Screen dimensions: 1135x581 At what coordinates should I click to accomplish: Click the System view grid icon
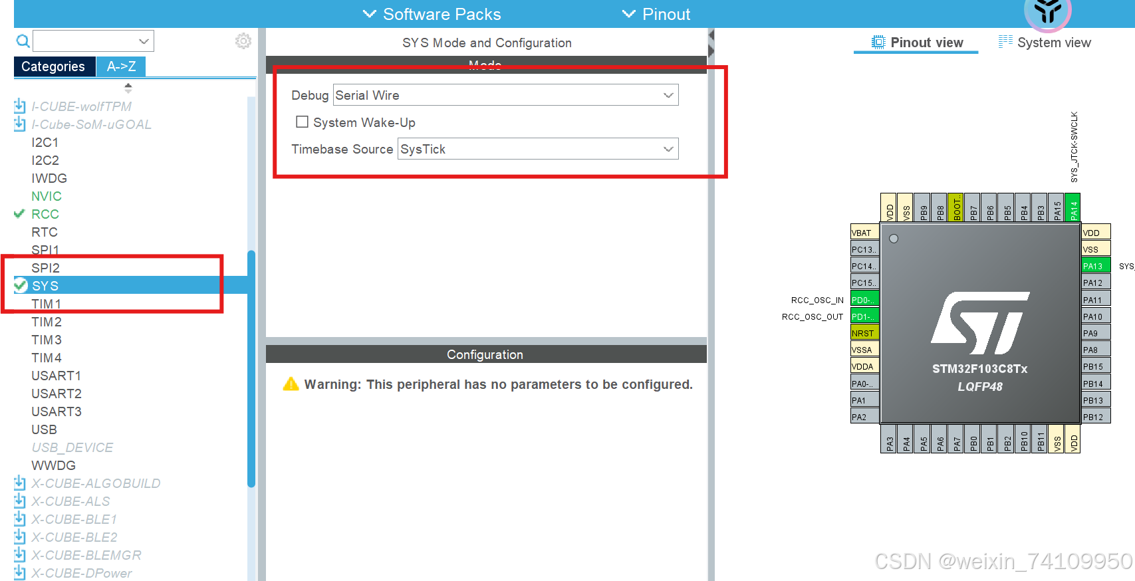coord(1005,42)
